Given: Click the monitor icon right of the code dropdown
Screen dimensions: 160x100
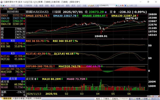Looking at the screenshot, I should click(117, 6).
